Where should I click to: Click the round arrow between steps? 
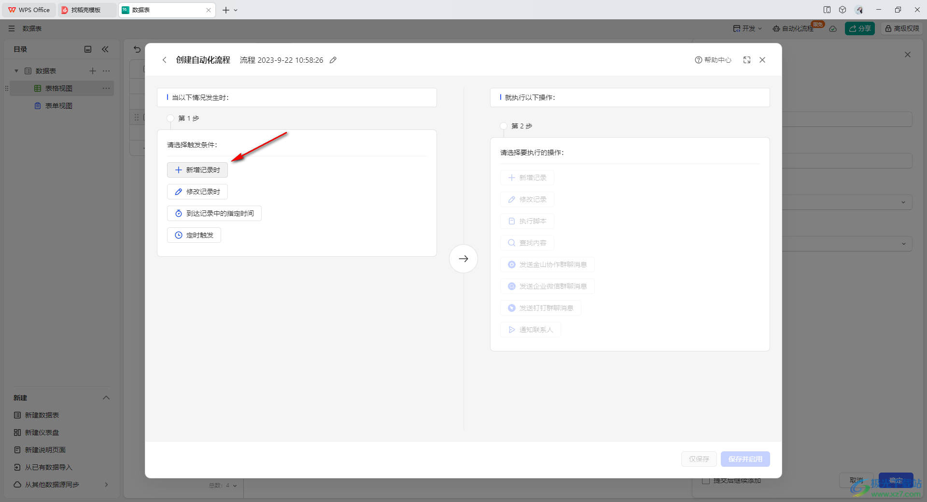tap(463, 259)
